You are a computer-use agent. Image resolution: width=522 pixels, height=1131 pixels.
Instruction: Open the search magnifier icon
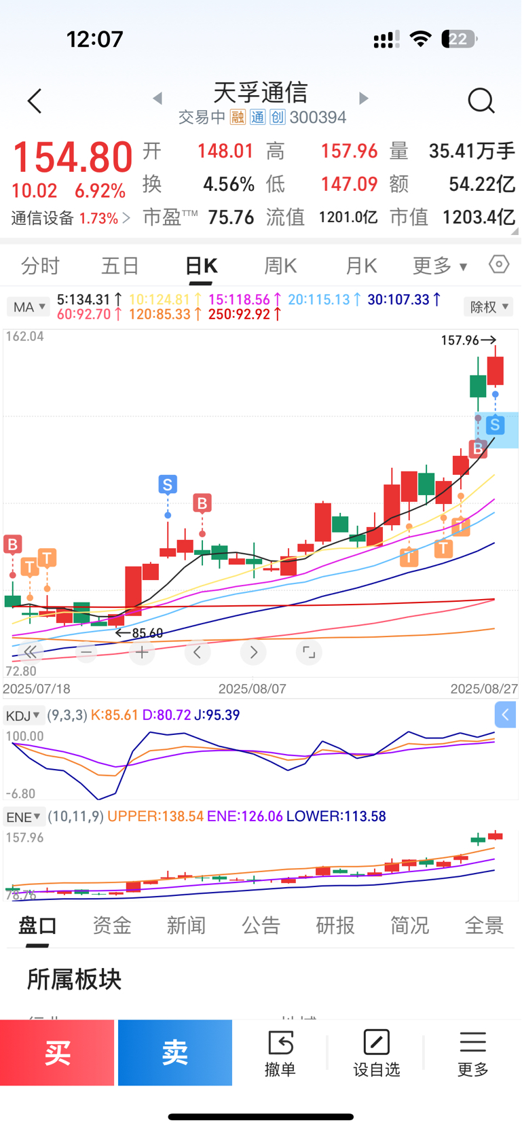click(x=481, y=101)
